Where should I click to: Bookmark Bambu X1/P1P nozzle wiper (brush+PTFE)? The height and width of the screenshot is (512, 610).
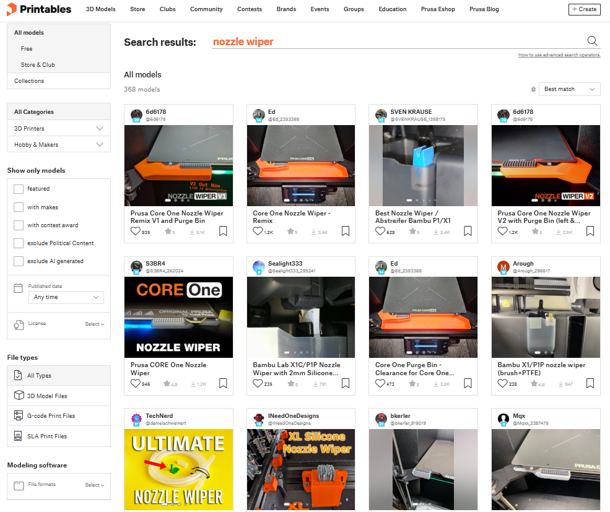click(590, 383)
